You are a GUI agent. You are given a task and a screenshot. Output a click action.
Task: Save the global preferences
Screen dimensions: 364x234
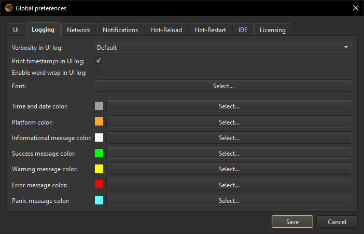292,222
